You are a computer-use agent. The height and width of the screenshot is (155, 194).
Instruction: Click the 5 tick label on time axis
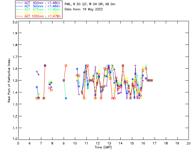coord(18,143)
